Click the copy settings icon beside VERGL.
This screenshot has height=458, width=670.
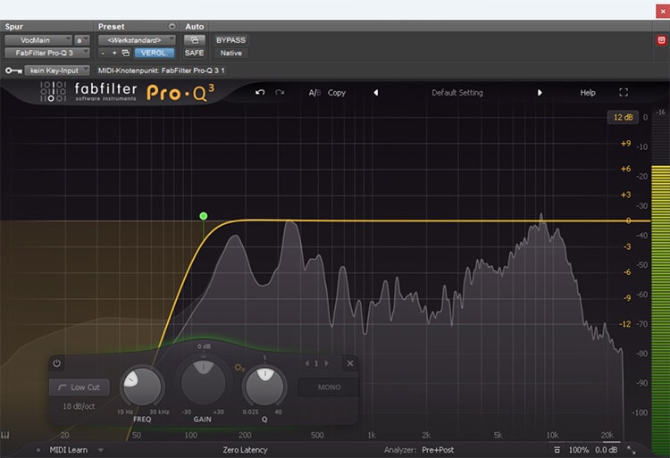click(x=126, y=53)
